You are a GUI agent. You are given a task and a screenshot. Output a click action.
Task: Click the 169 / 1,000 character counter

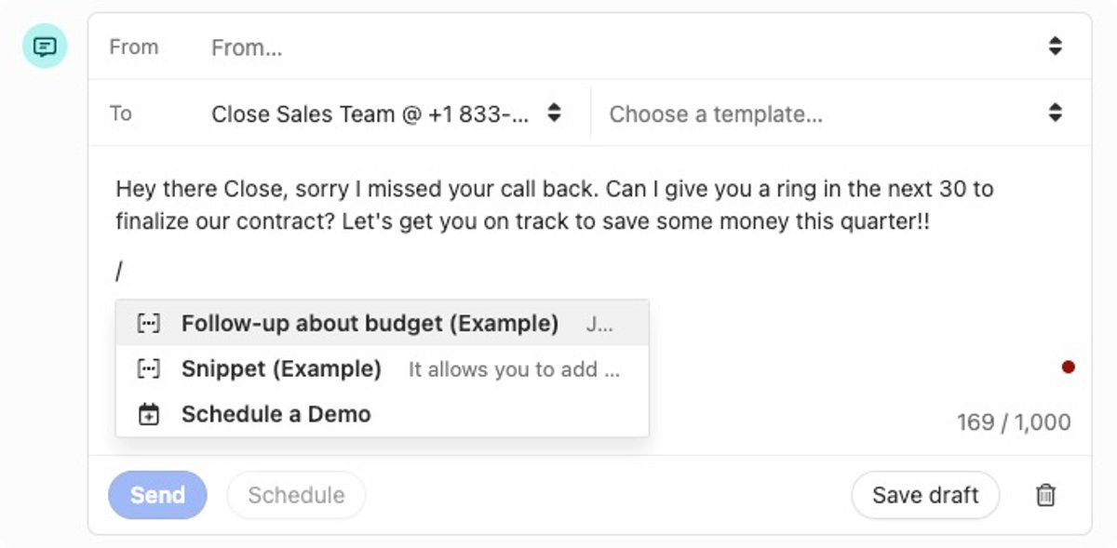1014,422
